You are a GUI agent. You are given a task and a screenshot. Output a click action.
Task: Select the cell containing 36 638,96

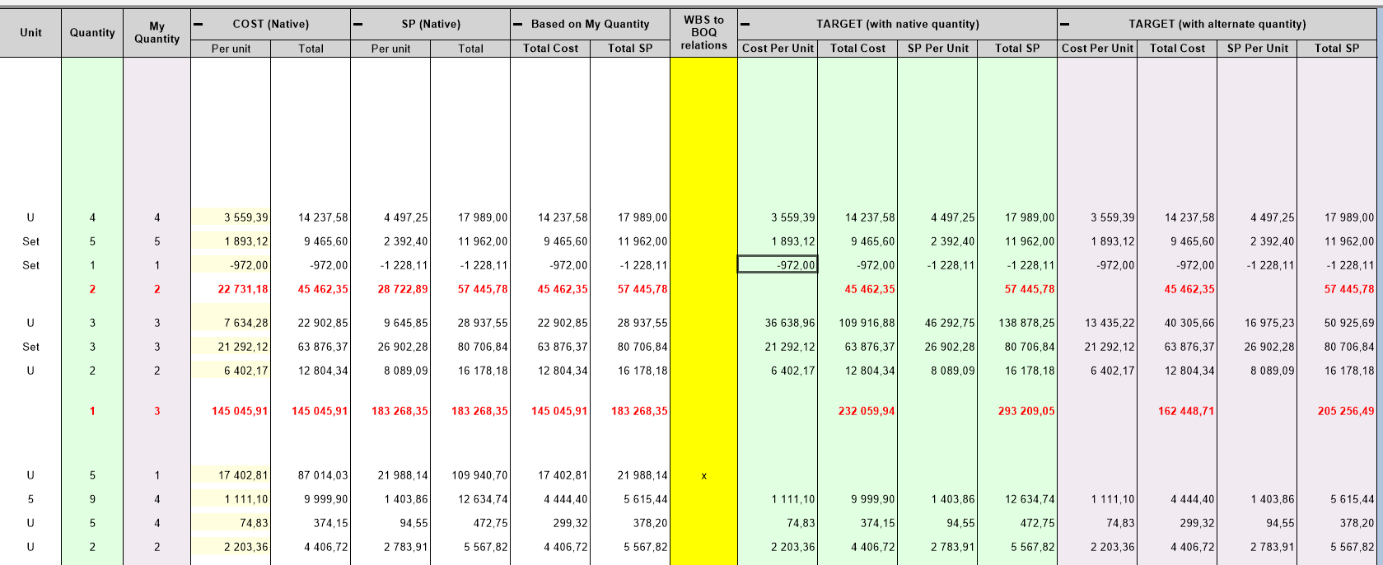point(778,324)
